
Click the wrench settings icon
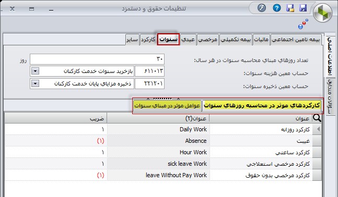coord(262,8)
